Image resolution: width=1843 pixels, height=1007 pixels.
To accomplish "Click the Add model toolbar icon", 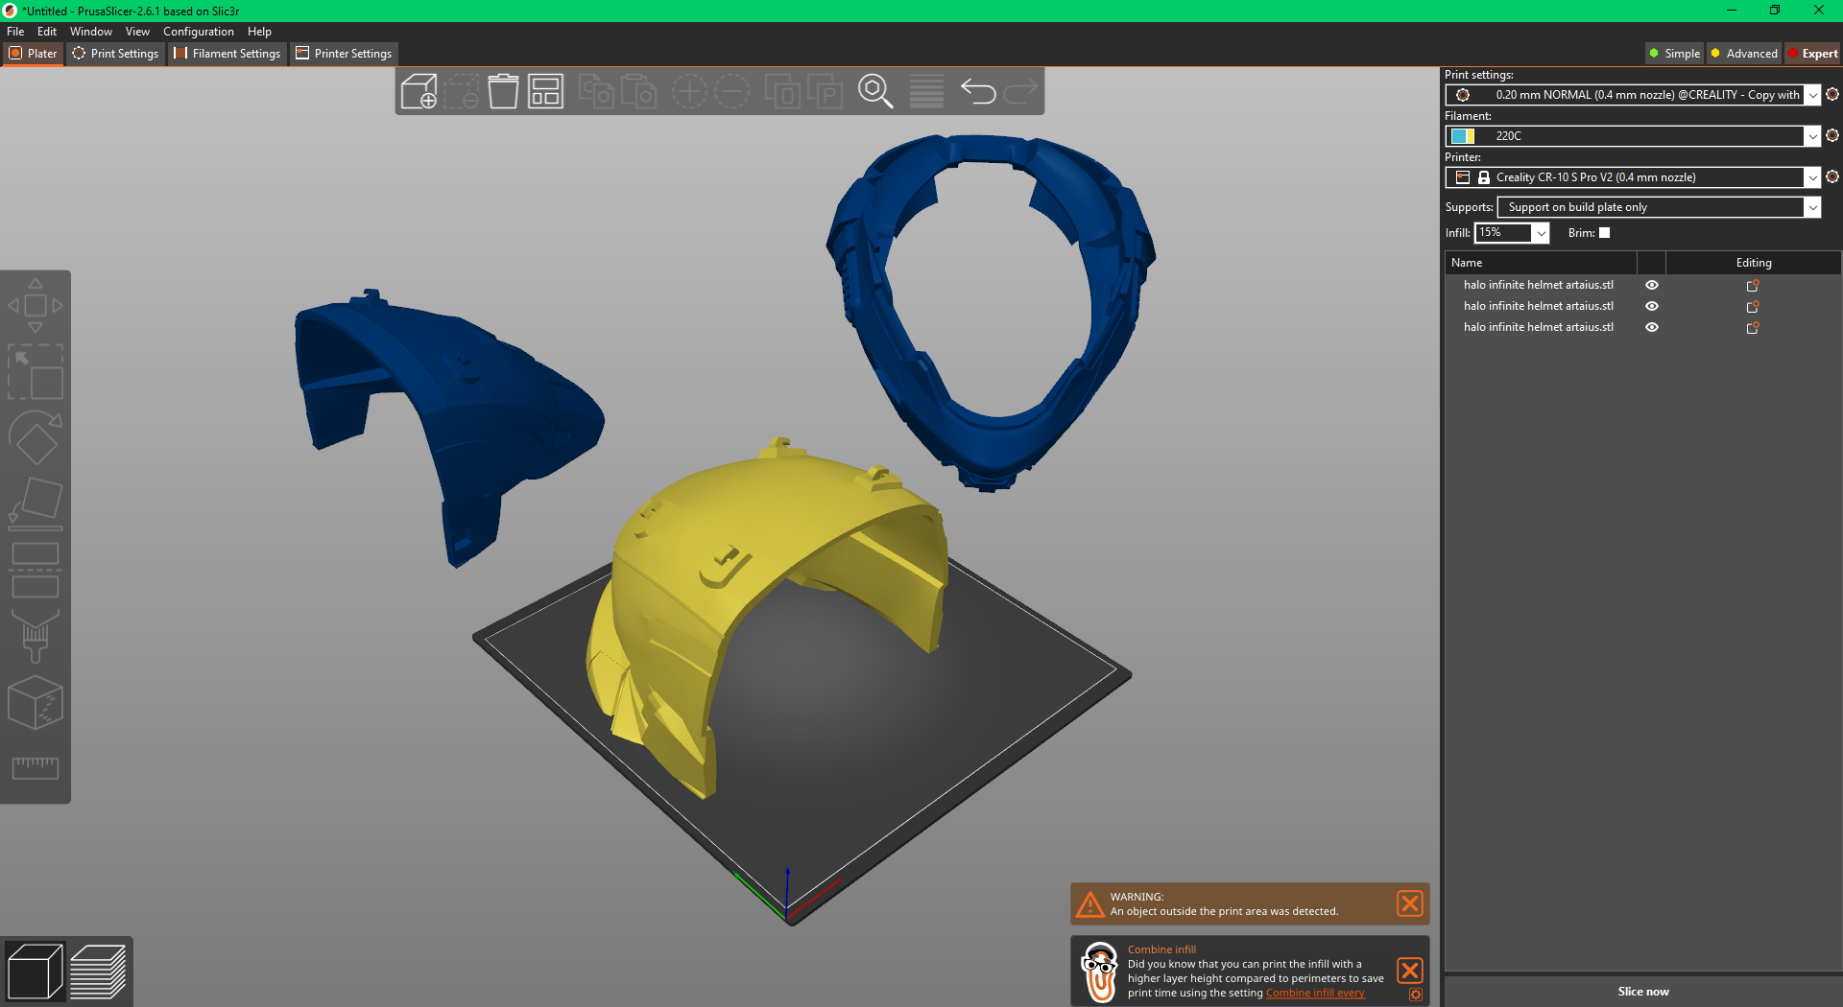I will point(419,91).
